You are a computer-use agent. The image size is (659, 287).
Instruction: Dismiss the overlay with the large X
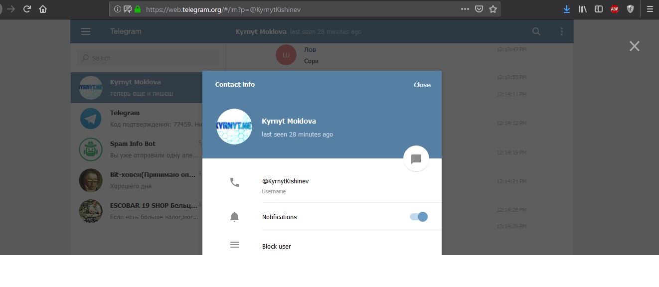click(635, 46)
